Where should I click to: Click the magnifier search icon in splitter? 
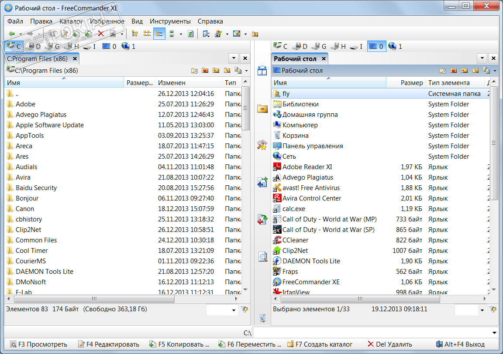263,257
